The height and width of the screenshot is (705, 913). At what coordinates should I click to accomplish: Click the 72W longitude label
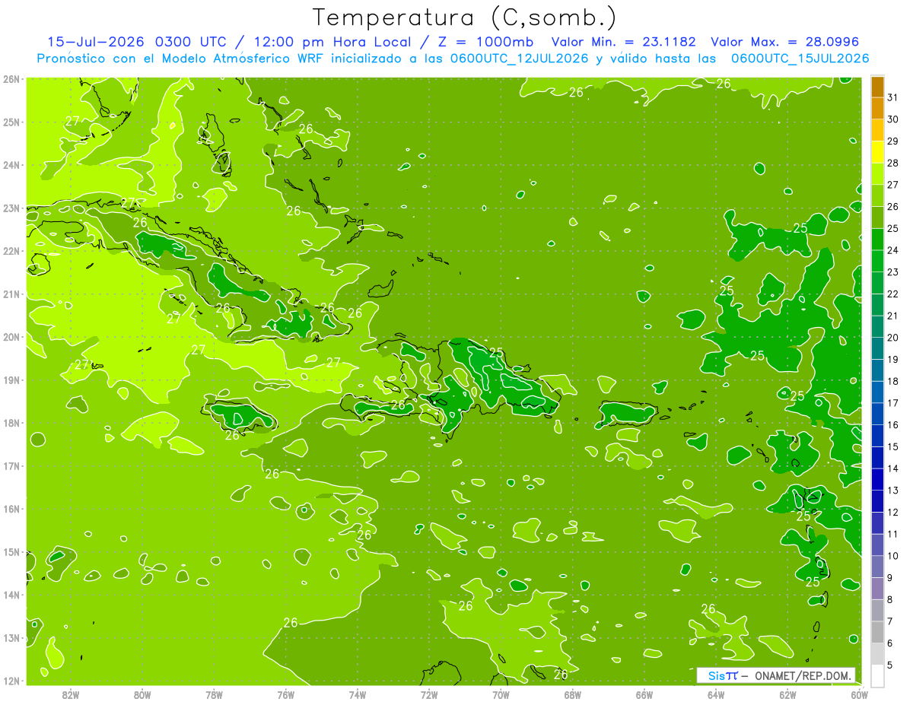(429, 694)
